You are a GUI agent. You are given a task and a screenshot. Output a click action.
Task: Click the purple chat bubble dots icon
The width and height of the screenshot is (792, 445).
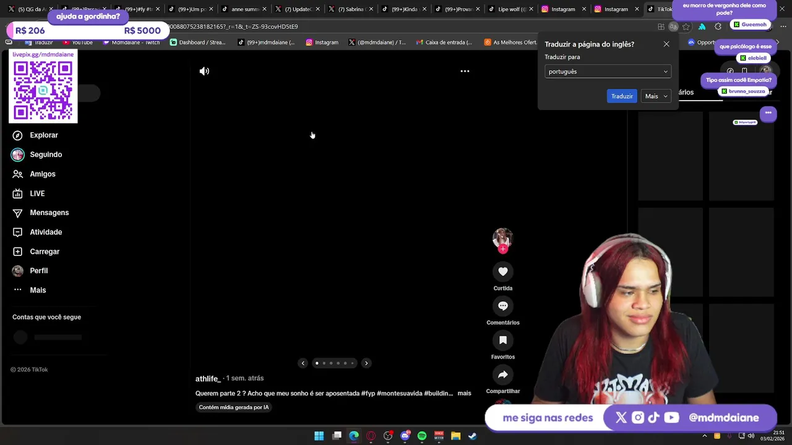[x=768, y=113]
